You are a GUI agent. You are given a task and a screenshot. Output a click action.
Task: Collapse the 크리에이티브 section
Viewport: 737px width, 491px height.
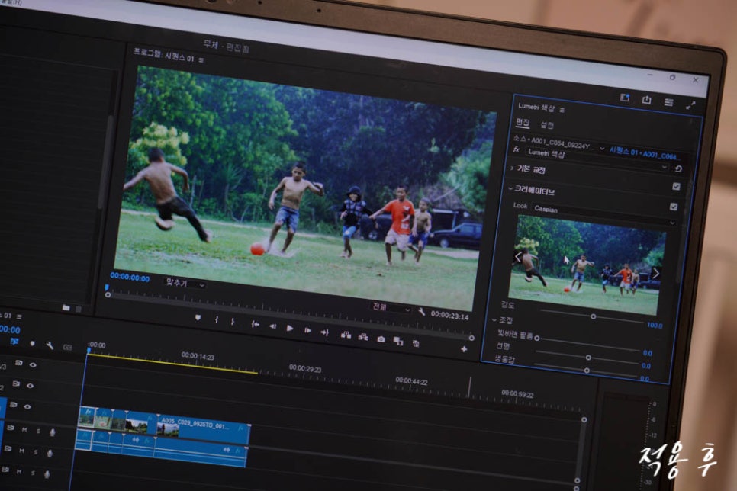pos(510,189)
